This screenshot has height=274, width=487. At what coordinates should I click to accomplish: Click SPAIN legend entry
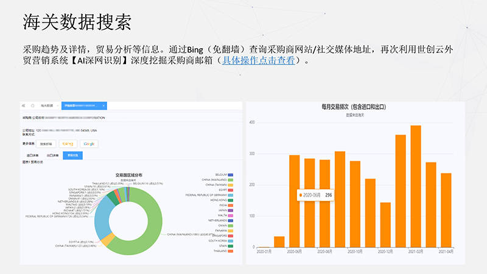226,246
